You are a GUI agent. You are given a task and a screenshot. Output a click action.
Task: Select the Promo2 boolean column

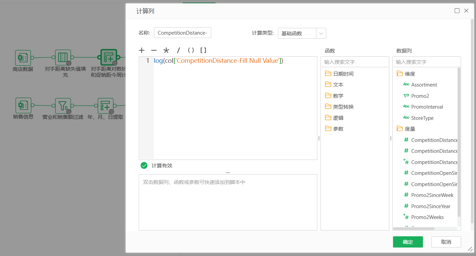[x=420, y=96]
